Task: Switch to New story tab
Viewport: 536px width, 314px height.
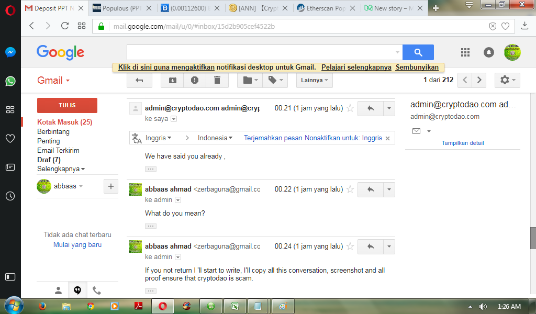Action: [x=394, y=8]
